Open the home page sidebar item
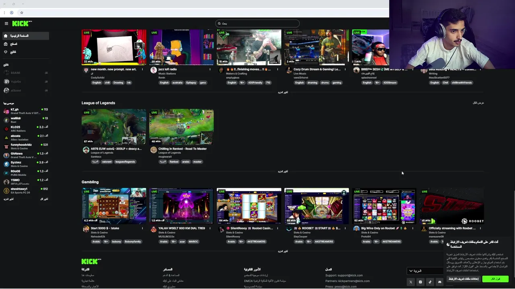The image size is (515, 289). (25, 36)
